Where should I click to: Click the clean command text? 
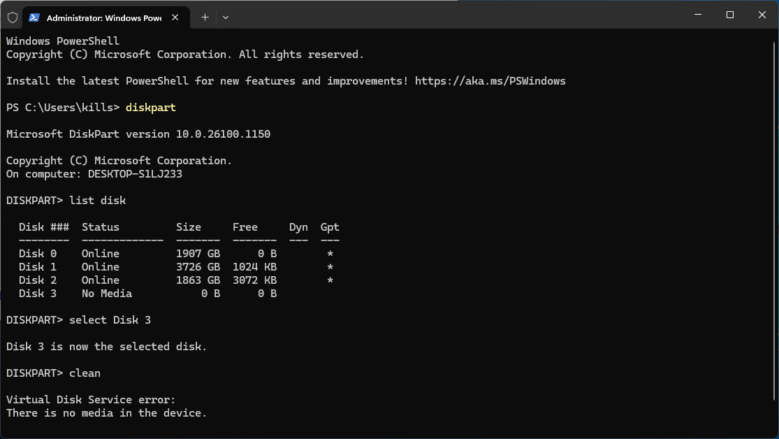[x=85, y=373]
